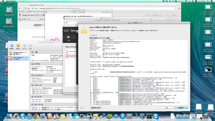Click the 詳細情報を隠す (hide details) button
Image resolution: width=215 pixels, height=121 pixels.
pos(96,108)
